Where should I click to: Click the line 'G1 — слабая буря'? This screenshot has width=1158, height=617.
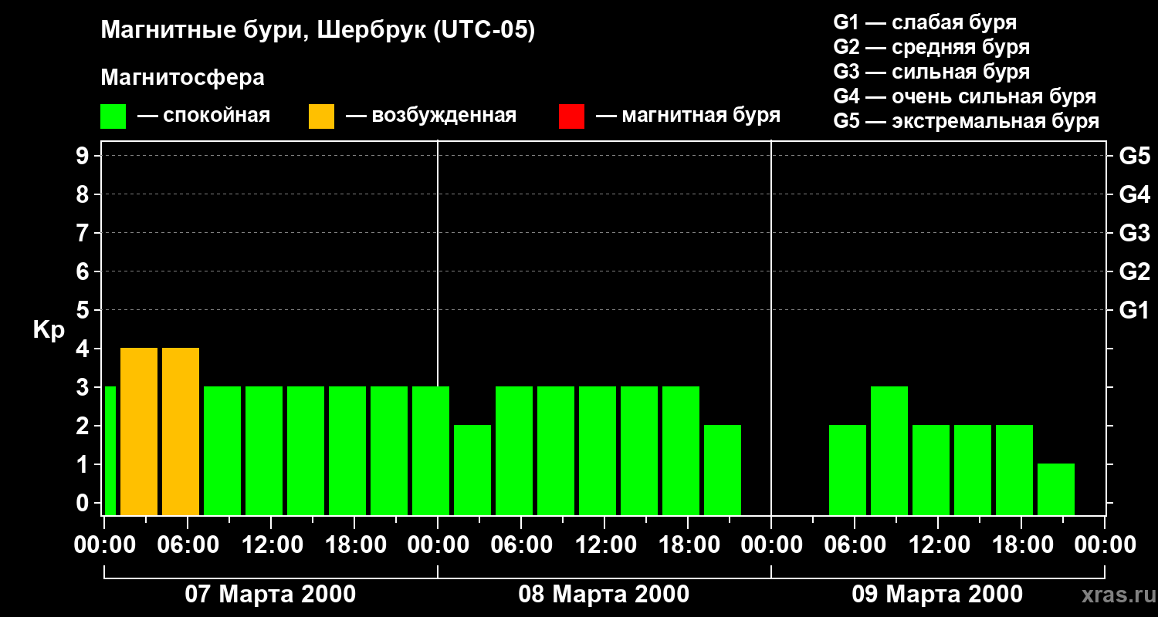pyautogui.click(x=925, y=22)
